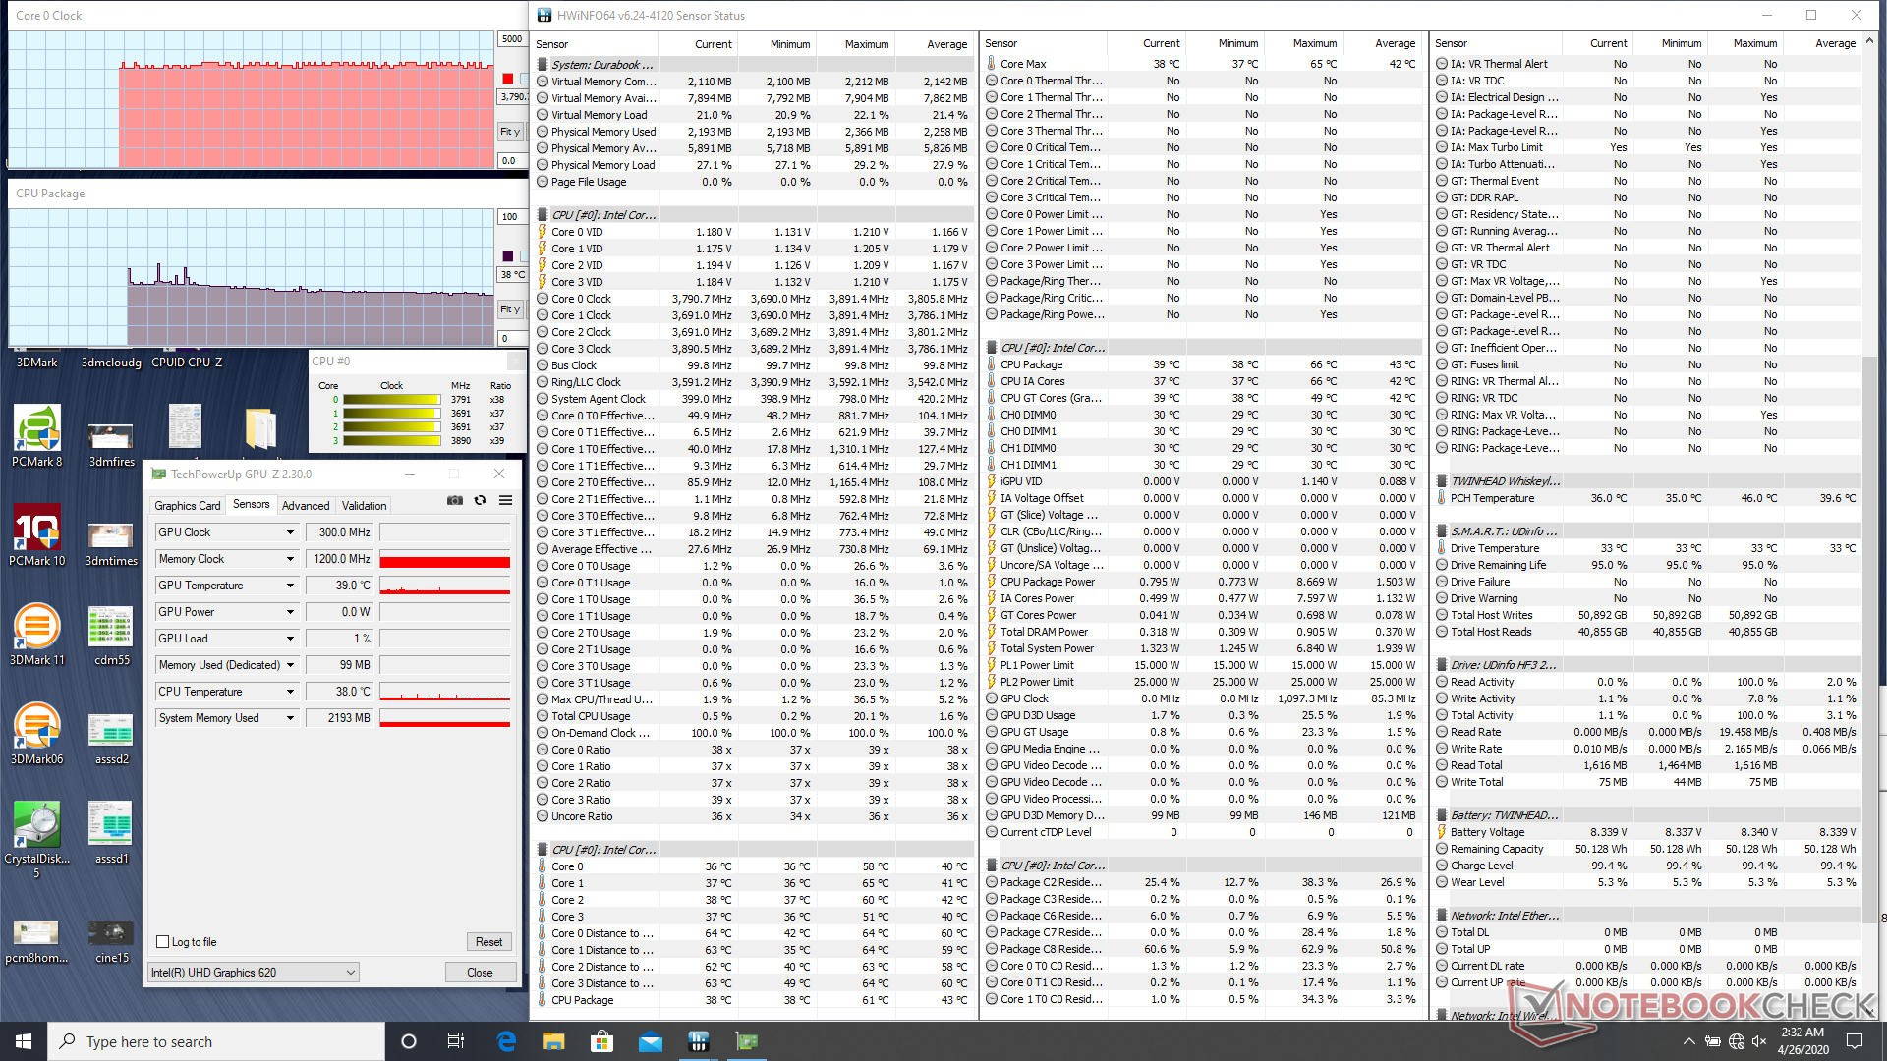Click the GPU-Z refresh icon
Viewport: 1887px width, 1061px height.
pos(480,500)
